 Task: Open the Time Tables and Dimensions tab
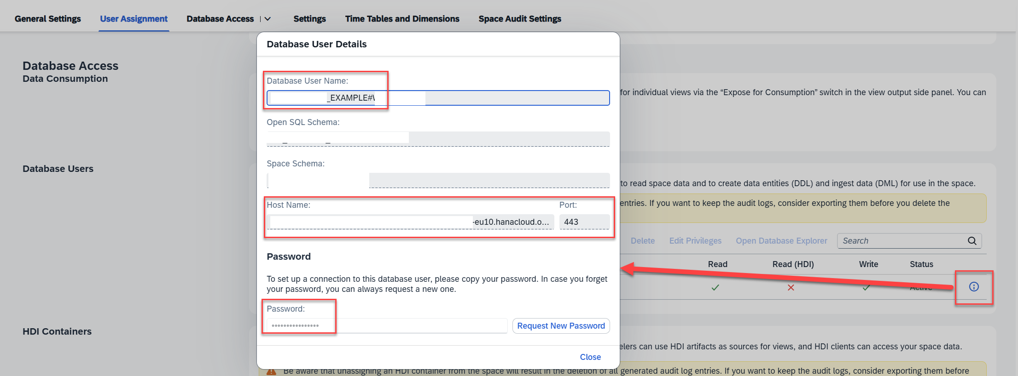point(402,19)
